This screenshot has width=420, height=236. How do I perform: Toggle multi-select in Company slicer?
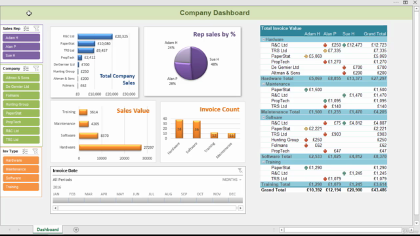click(26, 68)
